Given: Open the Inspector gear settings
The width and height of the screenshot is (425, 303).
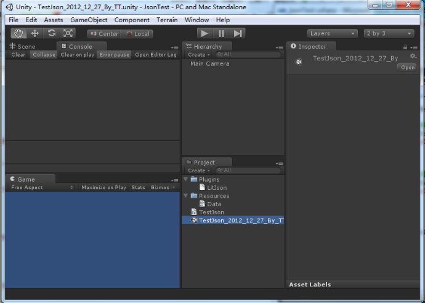Looking at the screenshot, I should tap(413, 57).
